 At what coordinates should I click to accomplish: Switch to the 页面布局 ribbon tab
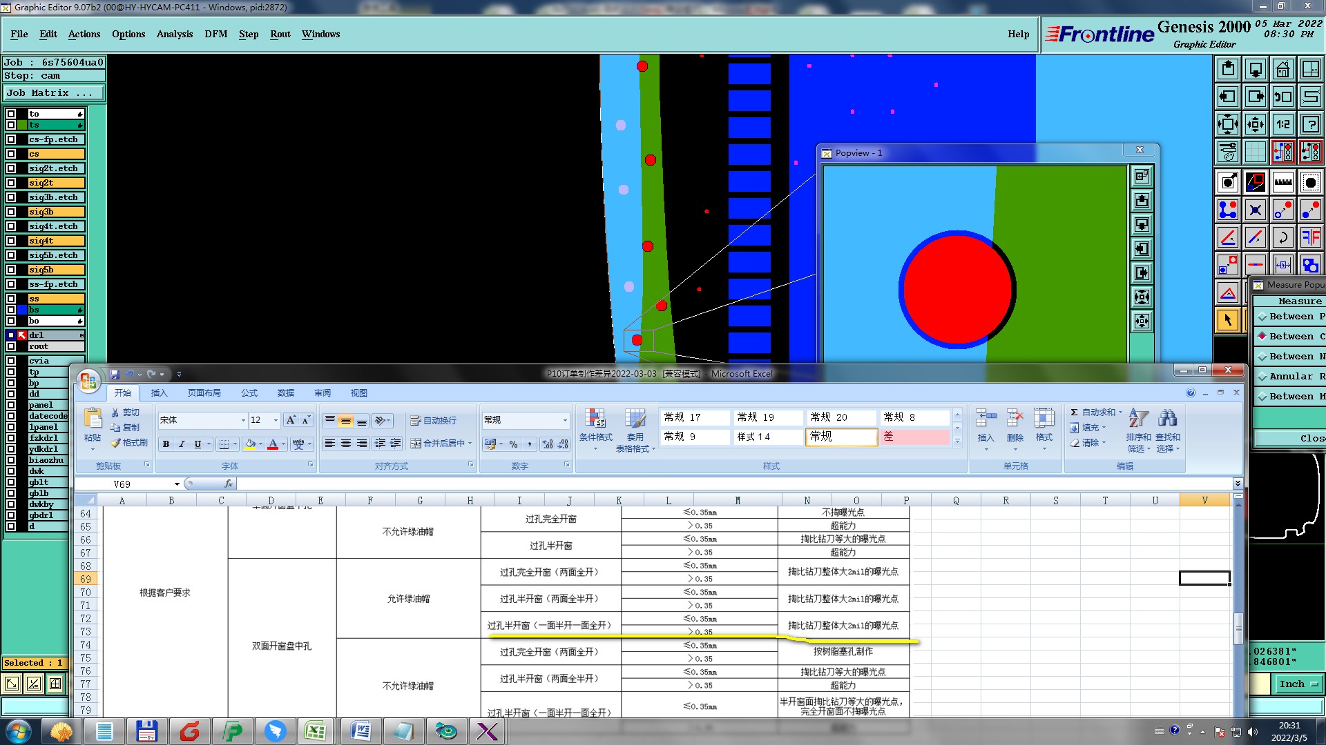point(204,393)
